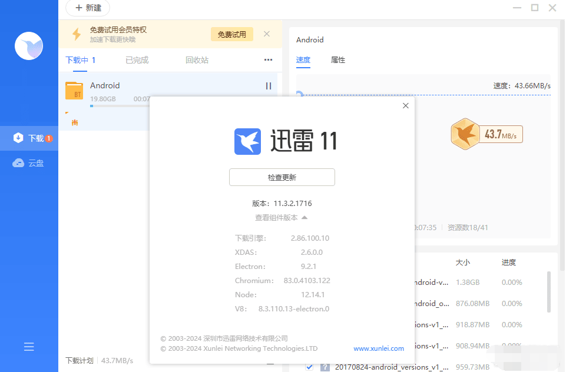
Task: Switch to the 已完成 tab
Action: click(137, 60)
